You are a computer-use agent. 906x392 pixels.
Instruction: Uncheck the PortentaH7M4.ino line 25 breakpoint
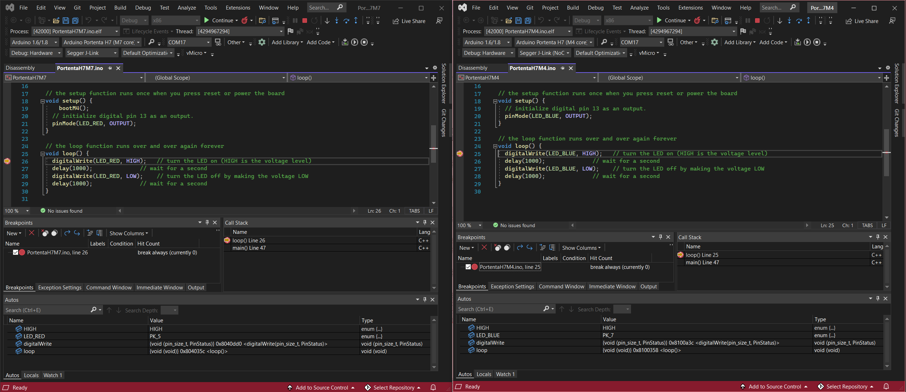point(468,267)
